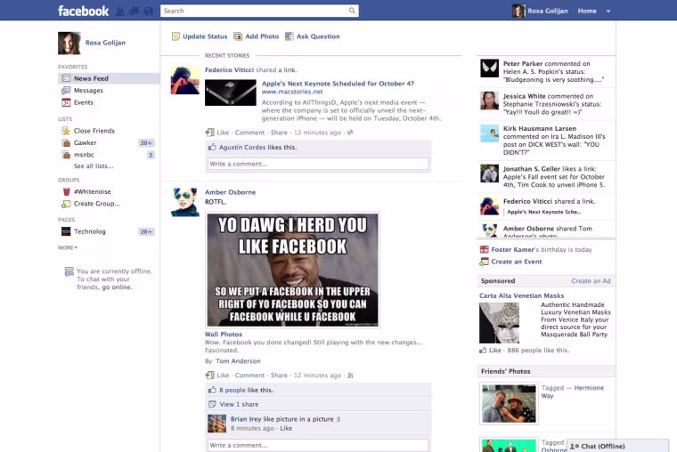Focus the Search input field
This screenshot has width=677, height=452.
pos(254,11)
